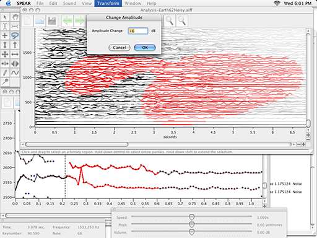Select the hand scroll tool
Screen dimensions: 317x238
coord(15,17)
